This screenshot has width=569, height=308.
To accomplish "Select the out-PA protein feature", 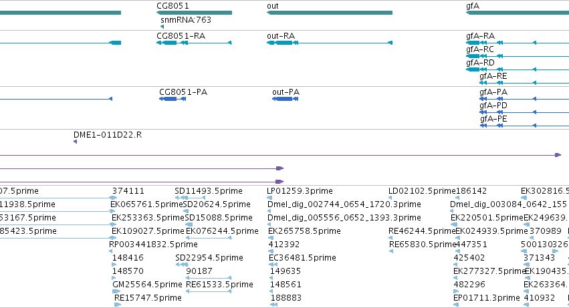I will pyautogui.click(x=286, y=99).
